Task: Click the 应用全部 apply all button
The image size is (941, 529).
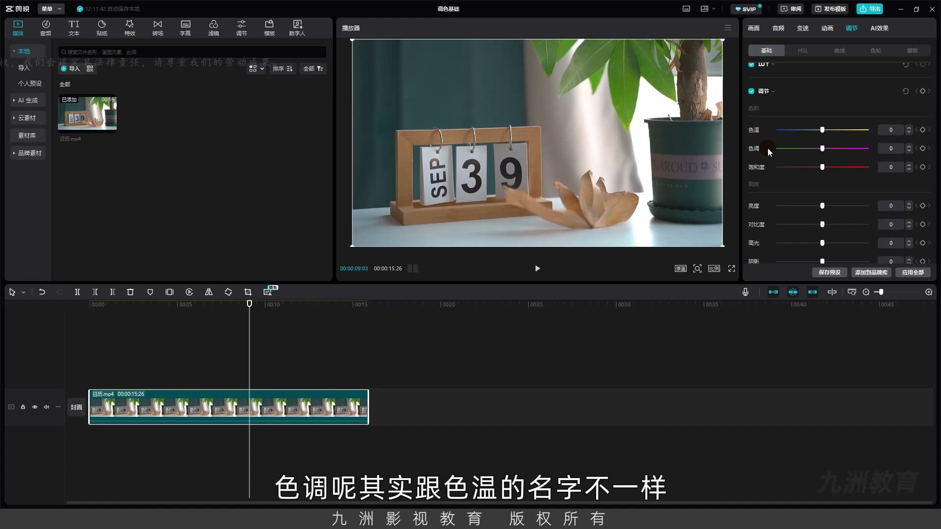Action: pyautogui.click(x=913, y=272)
